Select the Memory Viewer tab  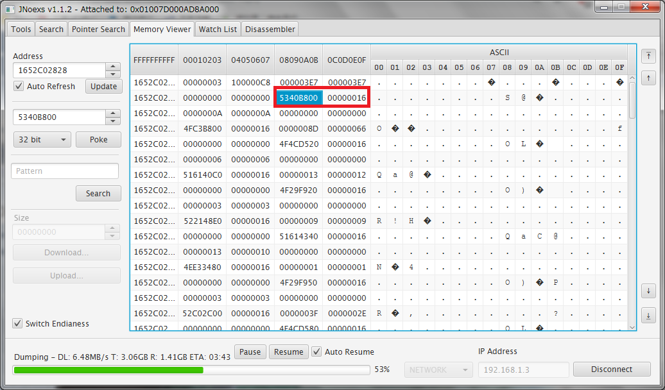point(162,30)
